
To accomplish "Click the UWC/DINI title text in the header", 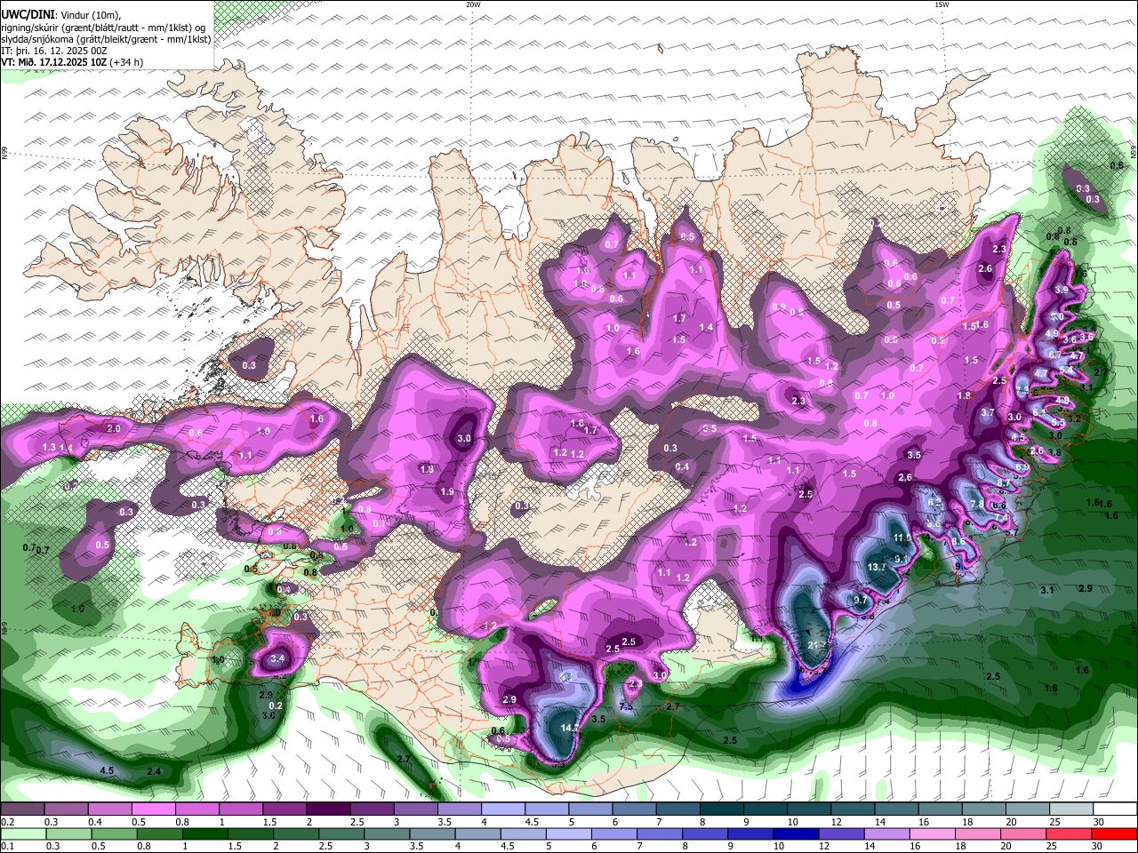I will coord(28,15).
